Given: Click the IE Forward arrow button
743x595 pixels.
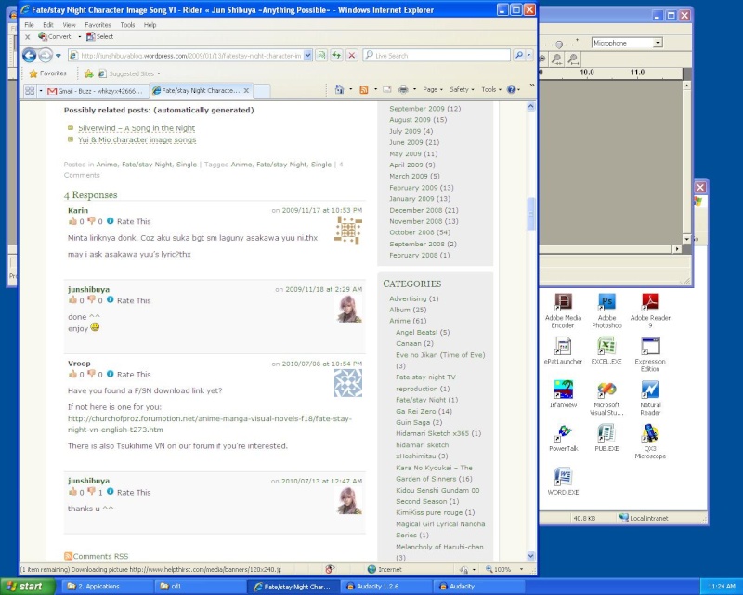Looking at the screenshot, I should 46,56.
